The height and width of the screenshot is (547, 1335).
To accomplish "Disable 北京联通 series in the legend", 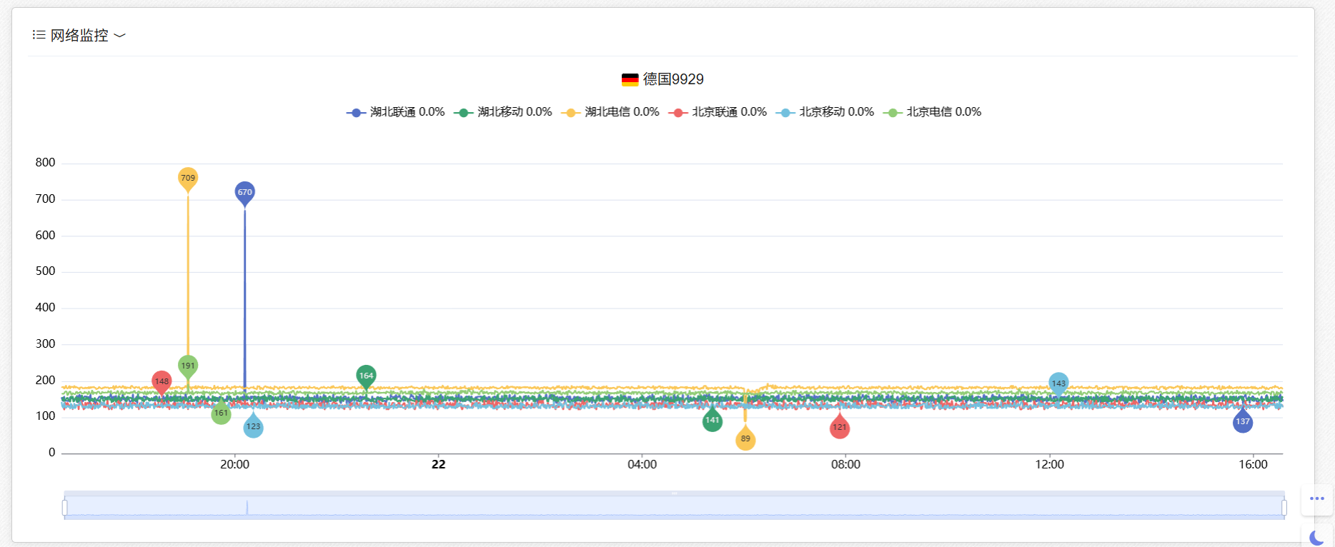I will pyautogui.click(x=718, y=112).
